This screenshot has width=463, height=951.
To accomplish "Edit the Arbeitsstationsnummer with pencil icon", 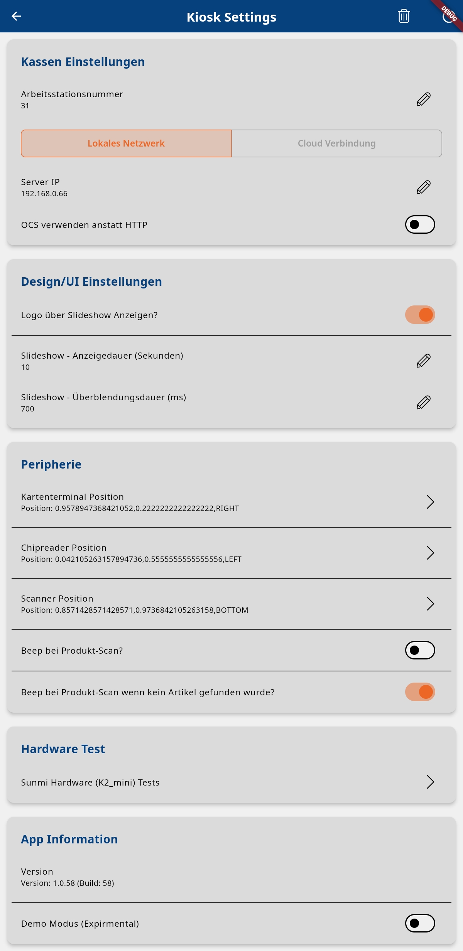I will (x=423, y=99).
